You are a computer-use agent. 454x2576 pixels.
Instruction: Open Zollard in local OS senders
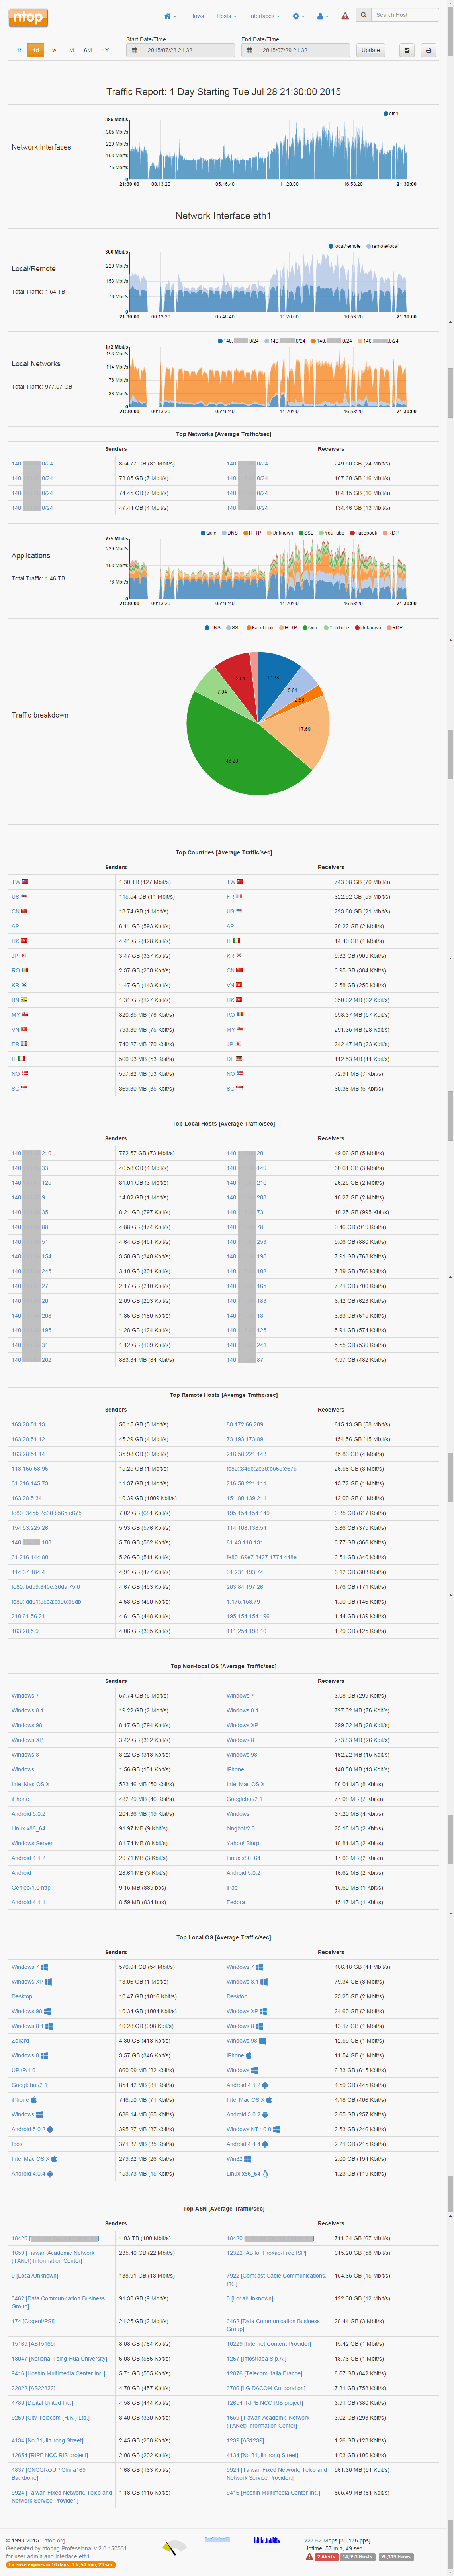tap(20, 2041)
